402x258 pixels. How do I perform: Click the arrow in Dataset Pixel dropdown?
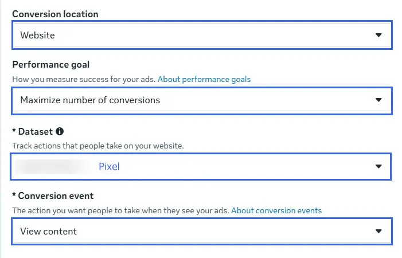378,166
